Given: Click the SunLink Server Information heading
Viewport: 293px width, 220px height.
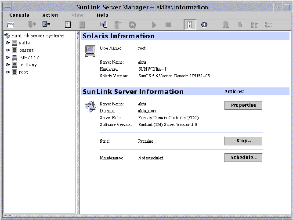Looking at the screenshot, I should (x=133, y=91).
